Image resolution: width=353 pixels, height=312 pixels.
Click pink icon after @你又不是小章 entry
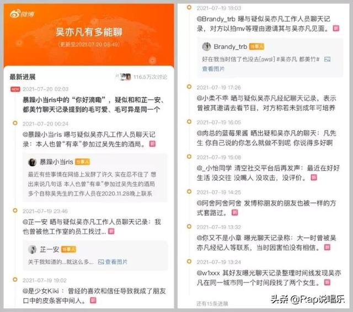click(x=327, y=248)
